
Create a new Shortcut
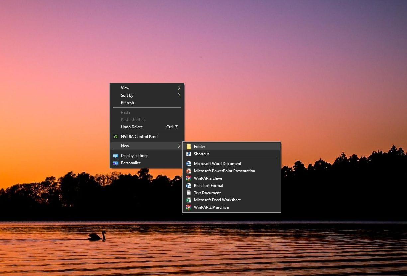(201, 154)
